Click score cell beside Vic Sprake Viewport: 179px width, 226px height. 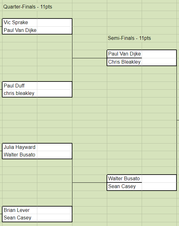click(x=55, y=23)
